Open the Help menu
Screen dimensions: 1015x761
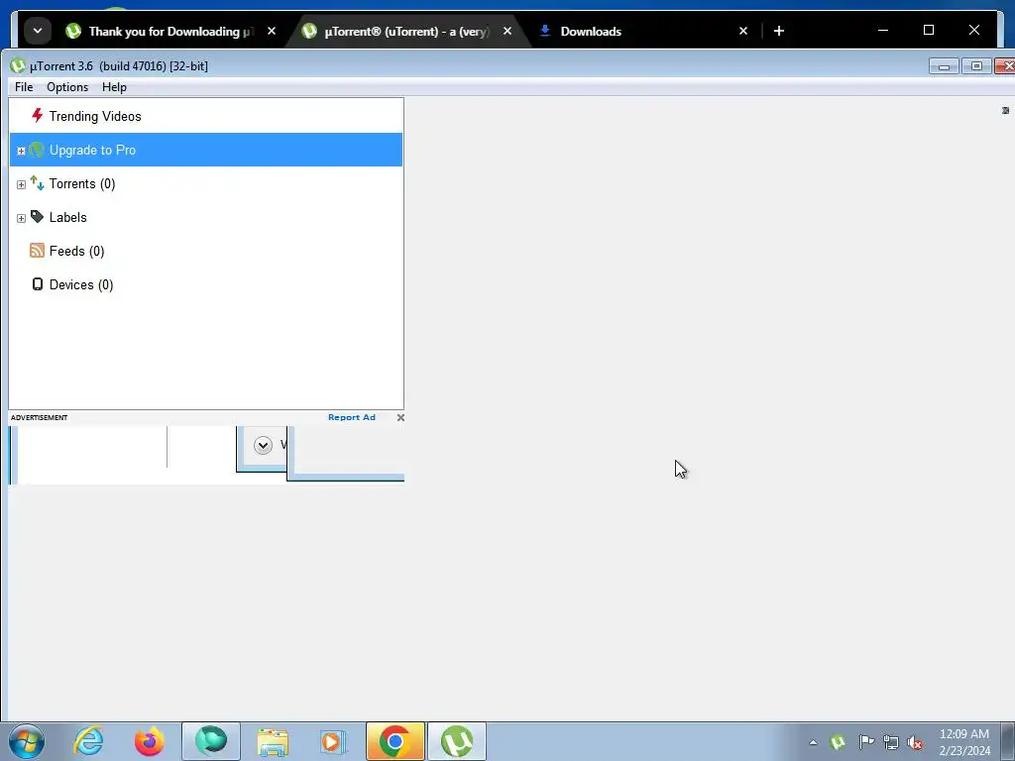pos(114,87)
